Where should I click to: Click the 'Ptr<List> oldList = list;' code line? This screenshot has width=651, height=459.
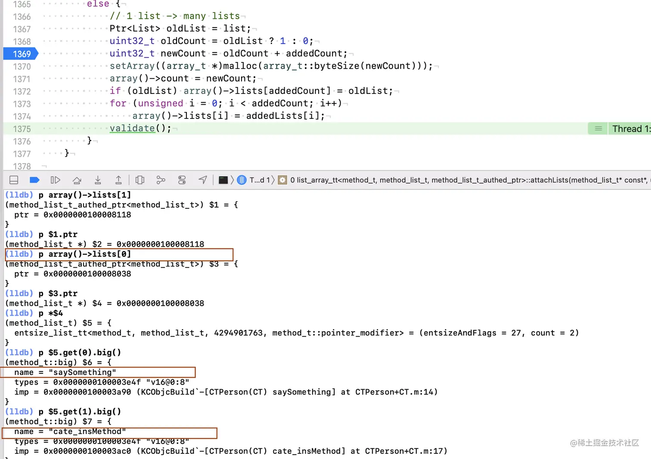[180, 28]
